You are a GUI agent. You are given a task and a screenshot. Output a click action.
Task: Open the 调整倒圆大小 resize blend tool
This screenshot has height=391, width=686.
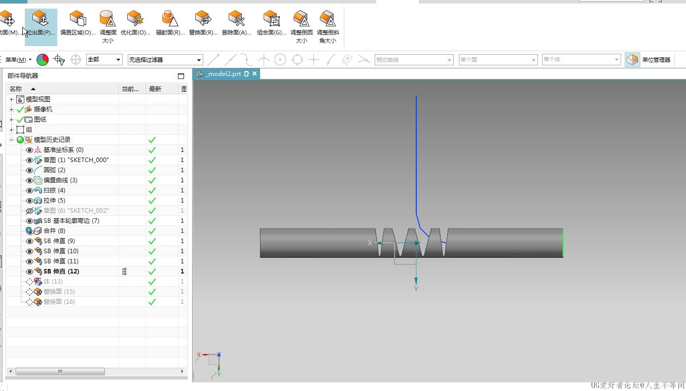point(301,26)
